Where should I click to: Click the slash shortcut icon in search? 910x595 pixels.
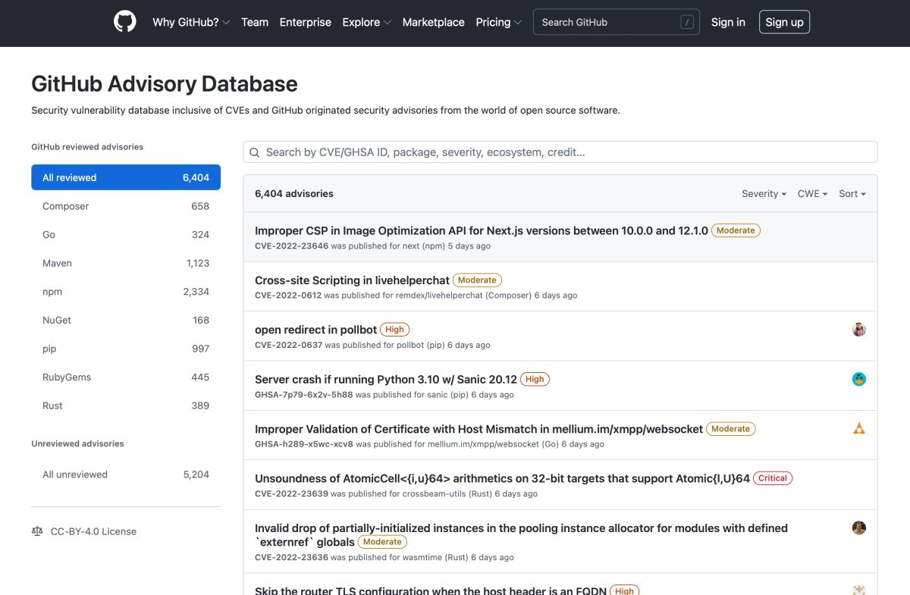pos(687,23)
